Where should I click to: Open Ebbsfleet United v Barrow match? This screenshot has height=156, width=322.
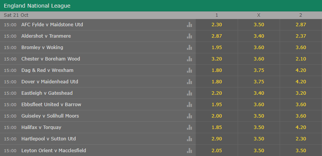coord(52,104)
